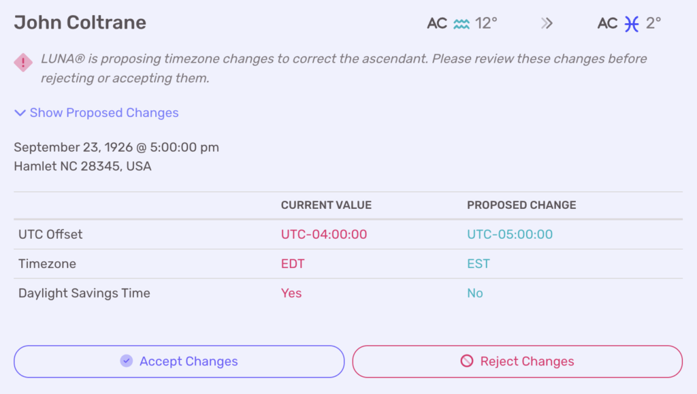The image size is (697, 394).
Task: Click the current UTC-04:00:00 offset value
Action: click(x=324, y=235)
